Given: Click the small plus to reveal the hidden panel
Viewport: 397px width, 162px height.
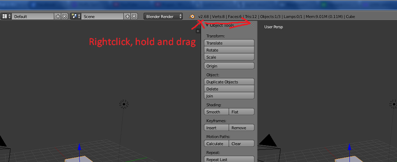Looking at the screenshot, I should 198,31.
